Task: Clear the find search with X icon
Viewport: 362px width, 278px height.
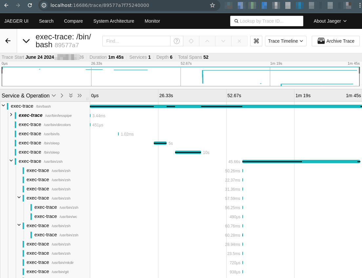Action: point(239,41)
